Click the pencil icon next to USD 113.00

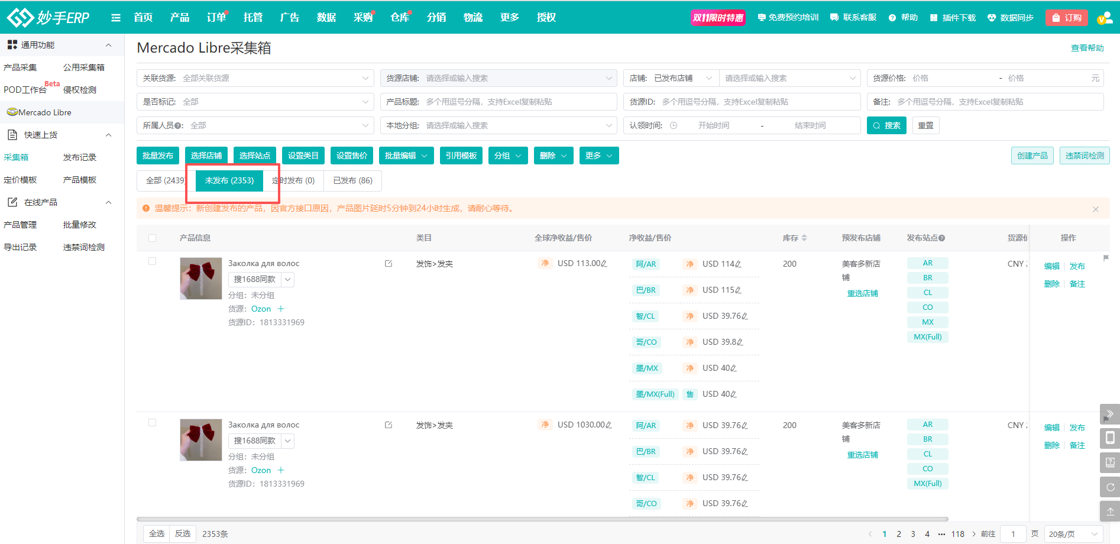tap(604, 264)
